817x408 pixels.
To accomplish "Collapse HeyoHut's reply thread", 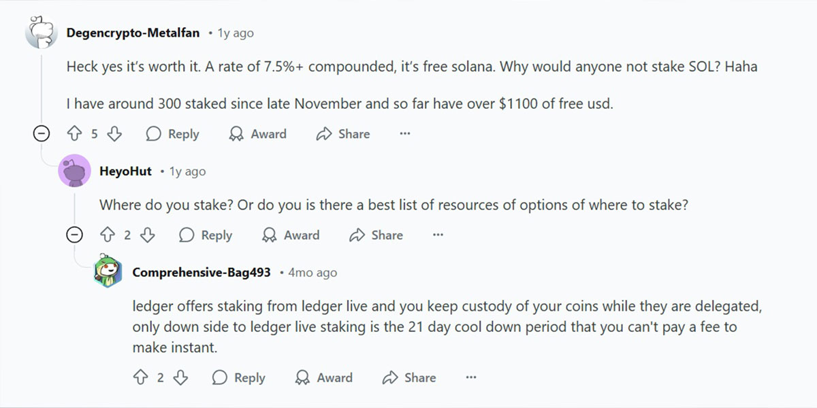I will [74, 235].
